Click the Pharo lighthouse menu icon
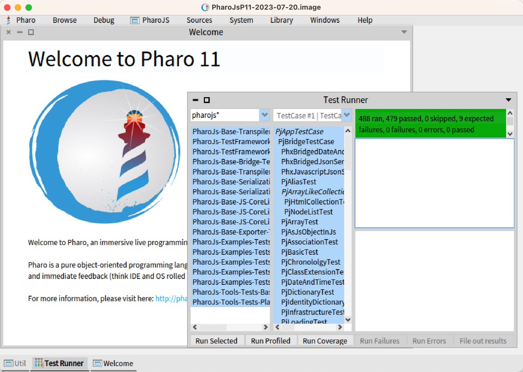 tap(8, 20)
